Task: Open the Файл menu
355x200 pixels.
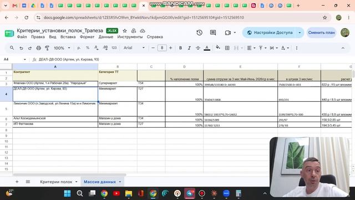Action: [x=22, y=37]
